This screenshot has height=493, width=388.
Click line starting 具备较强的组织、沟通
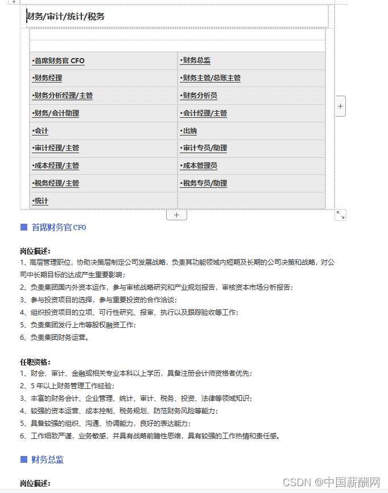point(105,424)
